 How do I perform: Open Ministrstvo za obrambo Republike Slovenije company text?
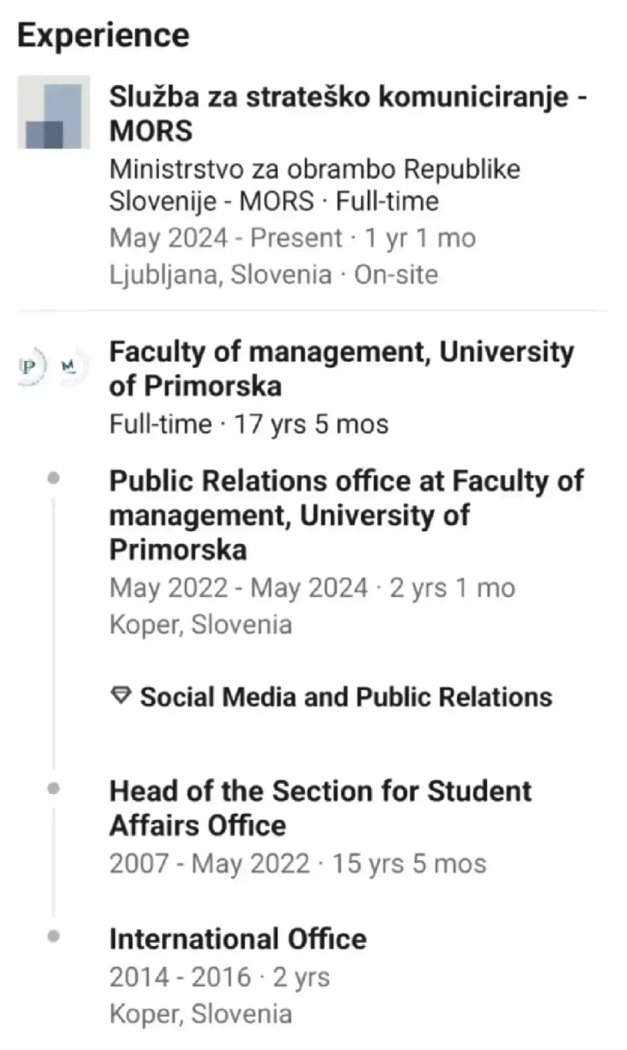pos(314,185)
